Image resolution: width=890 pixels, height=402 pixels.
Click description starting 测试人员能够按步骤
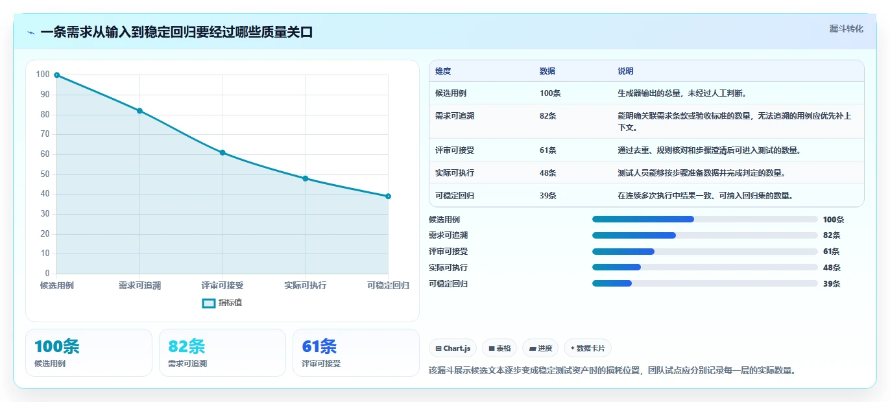click(x=702, y=173)
